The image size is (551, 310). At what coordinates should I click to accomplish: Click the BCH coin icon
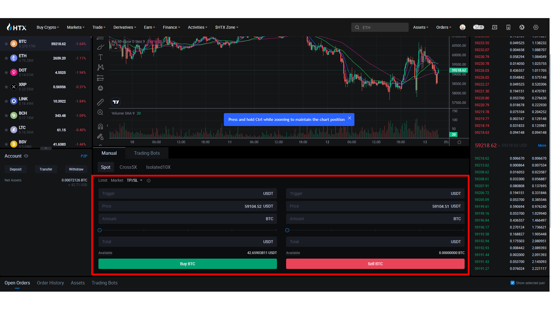14,115
